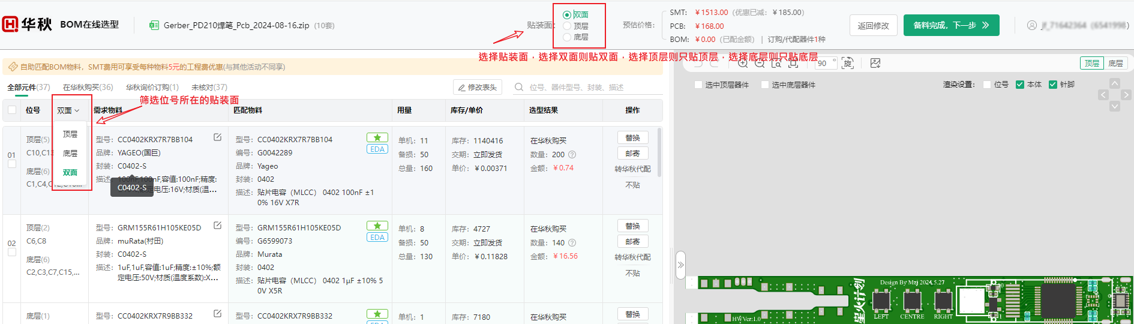1134x324 pixels.
Task: Click 替换 button for row 02
Action: point(633,226)
